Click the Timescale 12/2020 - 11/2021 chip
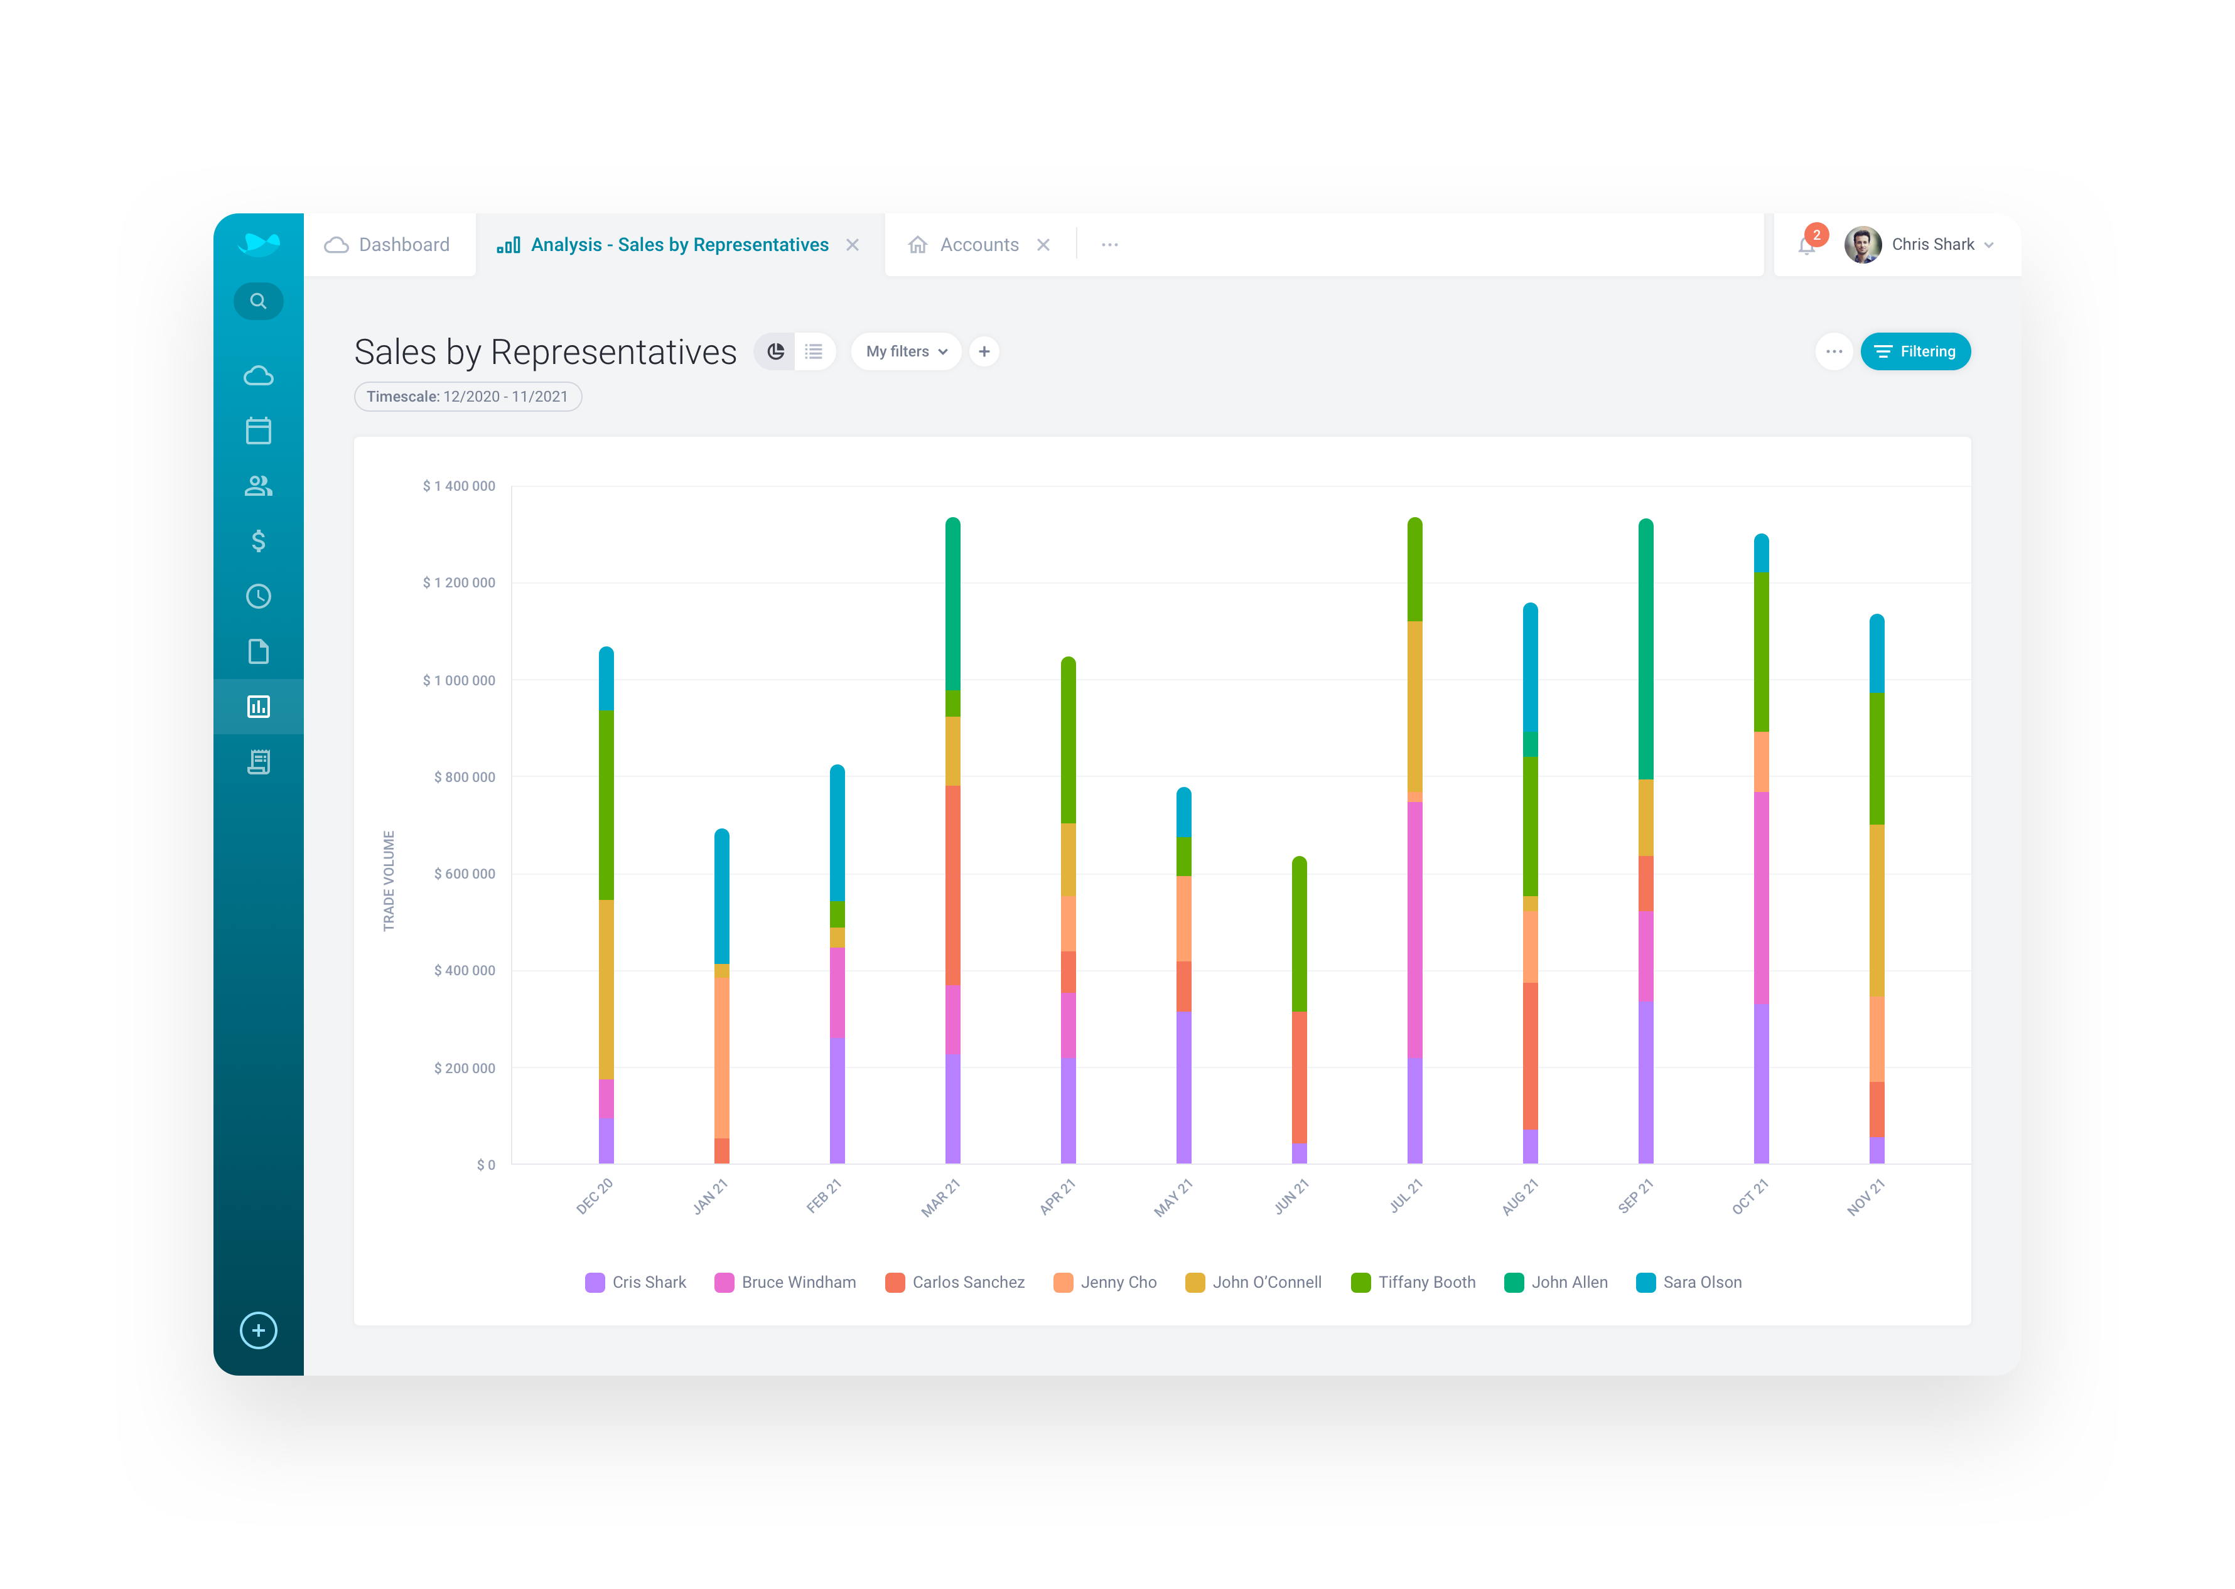Screen dimensions: 2235x1589 468,396
